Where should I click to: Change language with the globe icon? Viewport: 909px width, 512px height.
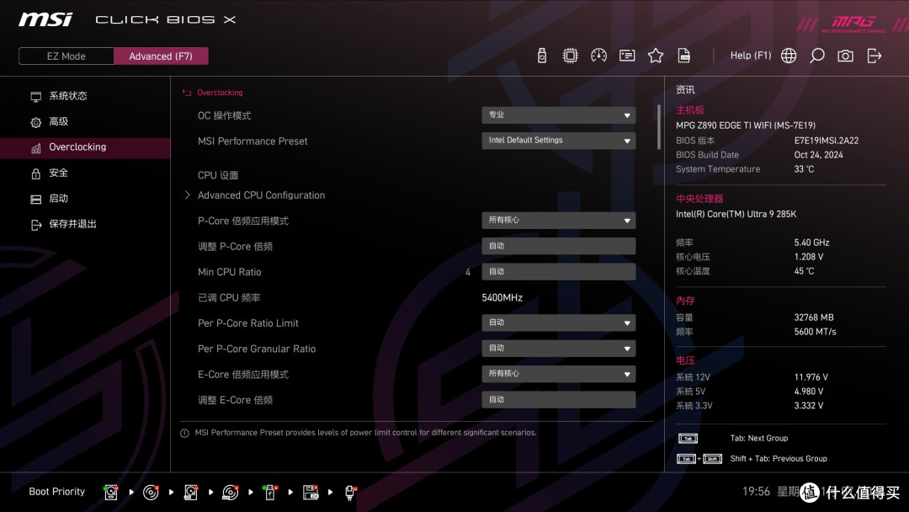point(789,56)
